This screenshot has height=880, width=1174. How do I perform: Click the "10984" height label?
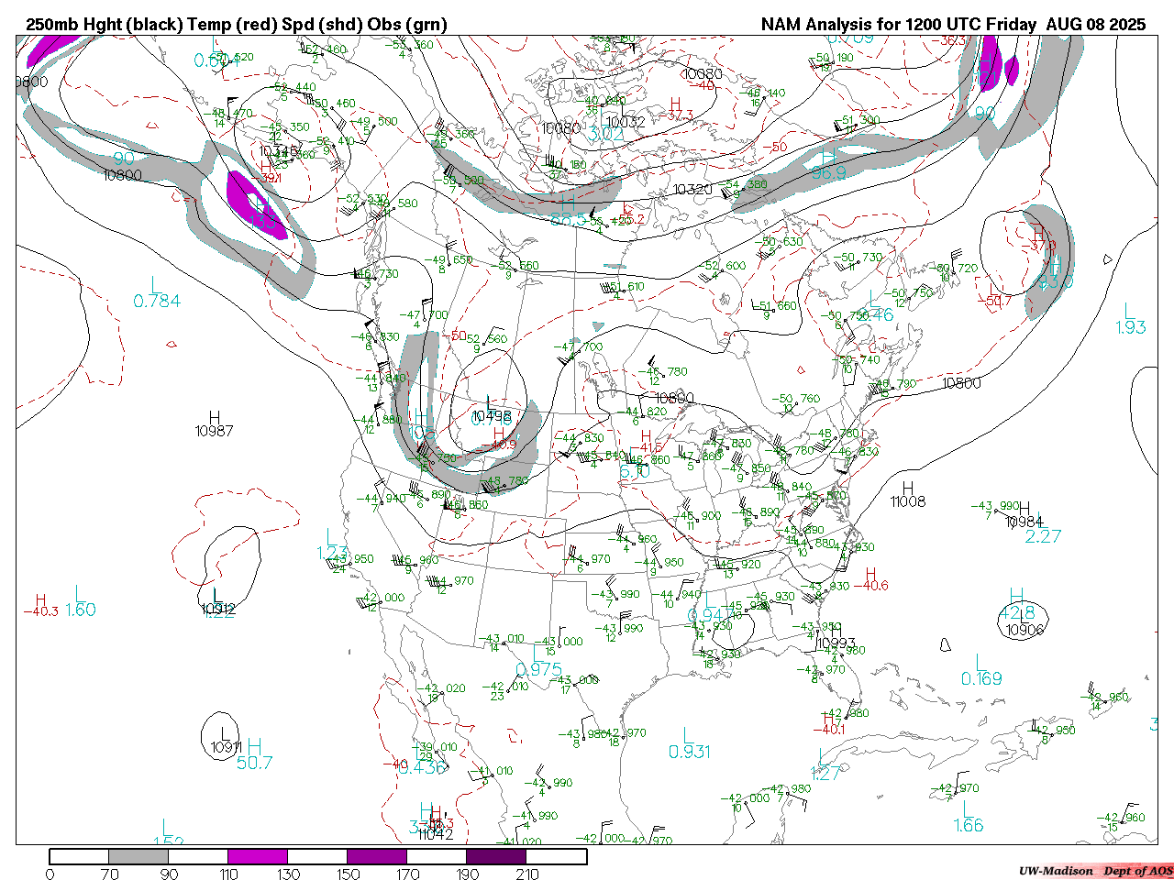click(1024, 522)
